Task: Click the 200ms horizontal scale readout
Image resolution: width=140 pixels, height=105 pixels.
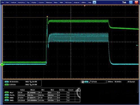Action: [x=110, y=82]
